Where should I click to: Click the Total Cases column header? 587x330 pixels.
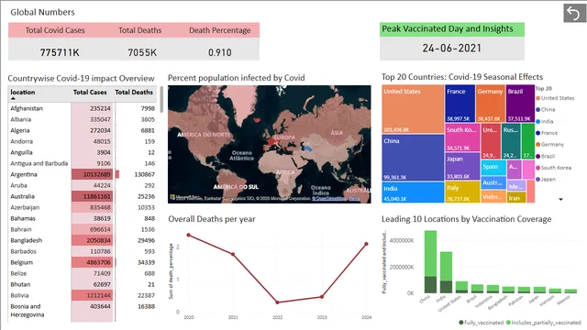90,92
